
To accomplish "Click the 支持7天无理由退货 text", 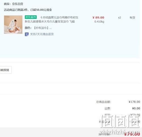I will coord(42,34).
